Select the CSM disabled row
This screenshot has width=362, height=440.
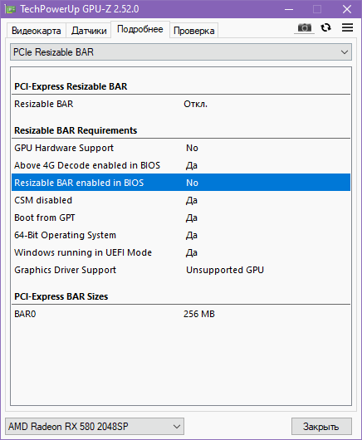pyautogui.click(x=181, y=200)
